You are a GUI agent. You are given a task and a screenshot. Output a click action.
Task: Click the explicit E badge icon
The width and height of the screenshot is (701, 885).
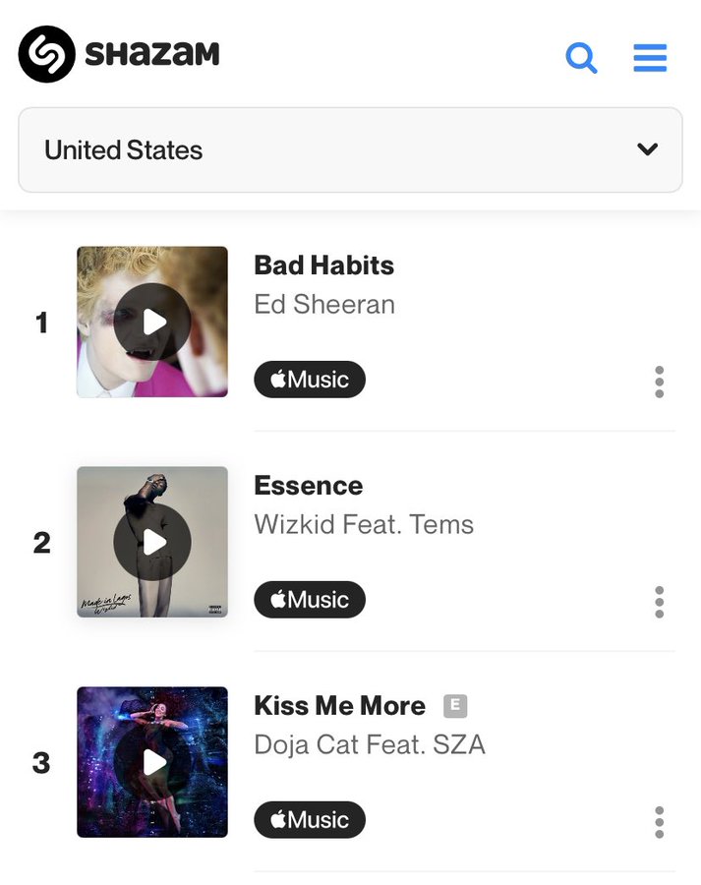[x=454, y=706]
